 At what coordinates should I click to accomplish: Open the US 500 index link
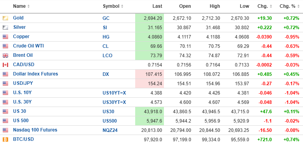click(21, 121)
